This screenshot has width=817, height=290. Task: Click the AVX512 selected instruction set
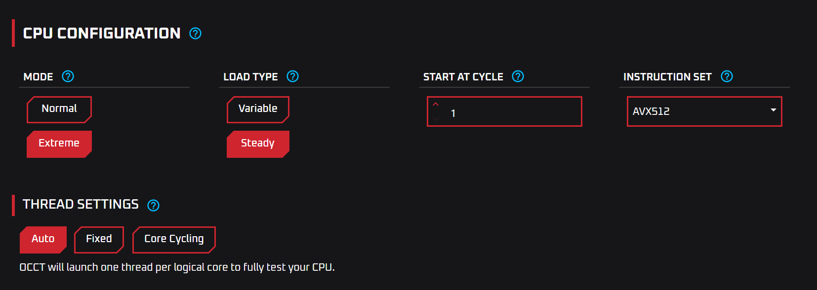[x=651, y=111]
